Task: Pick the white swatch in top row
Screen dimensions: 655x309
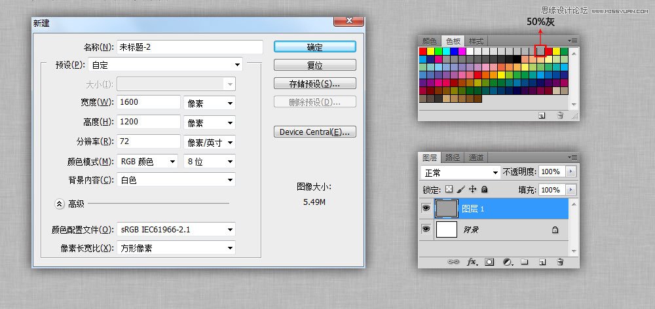Action: pos(470,51)
